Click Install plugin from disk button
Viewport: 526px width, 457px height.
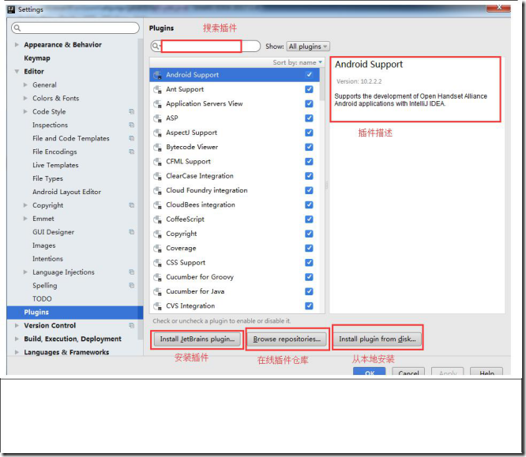click(x=377, y=339)
